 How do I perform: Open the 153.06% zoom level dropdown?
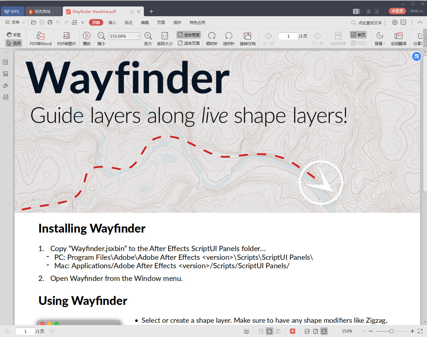[x=138, y=36]
